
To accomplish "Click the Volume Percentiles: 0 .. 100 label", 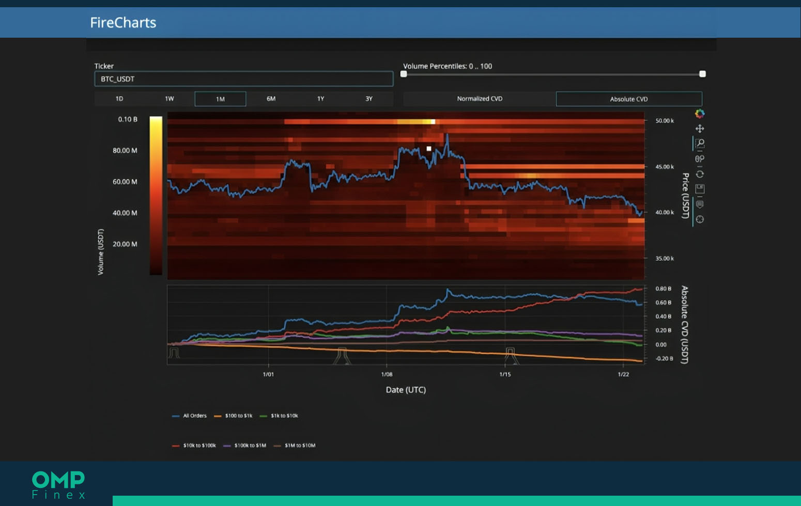I will [x=448, y=66].
